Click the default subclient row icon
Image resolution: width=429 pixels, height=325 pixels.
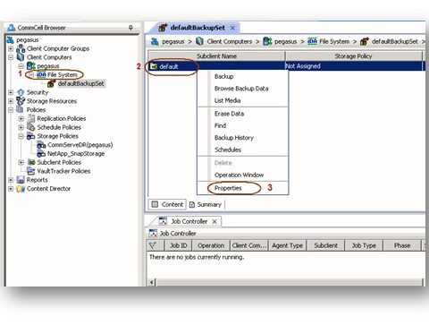[154, 66]
